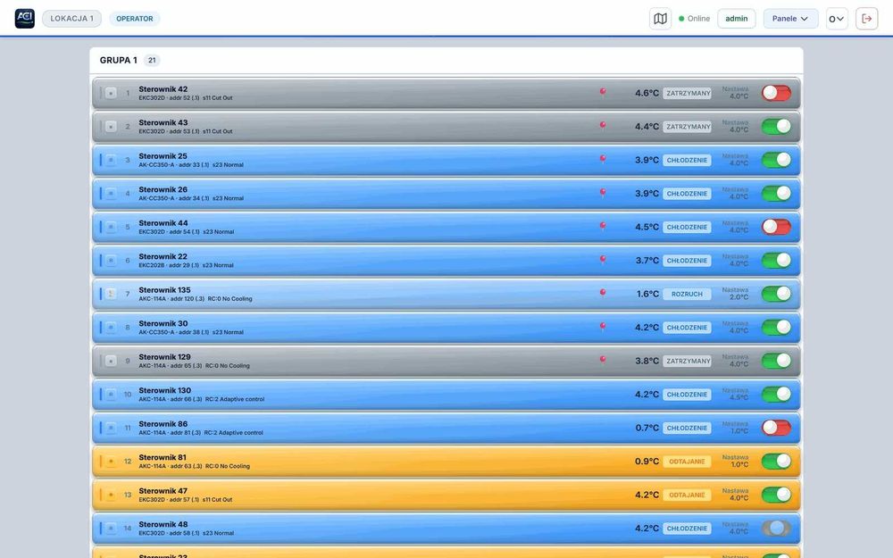Click the pin icon on Sterownik 42
This screenshot has width=893, height=558.
(x=603, y=92)
